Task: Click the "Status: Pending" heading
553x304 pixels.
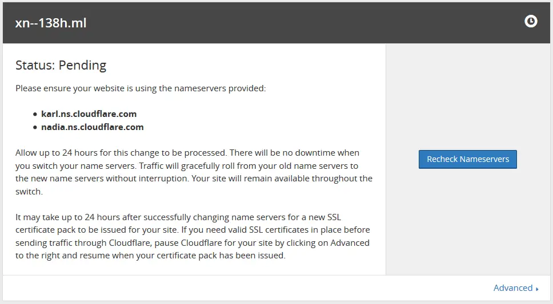Action: (x=61, y=66)
